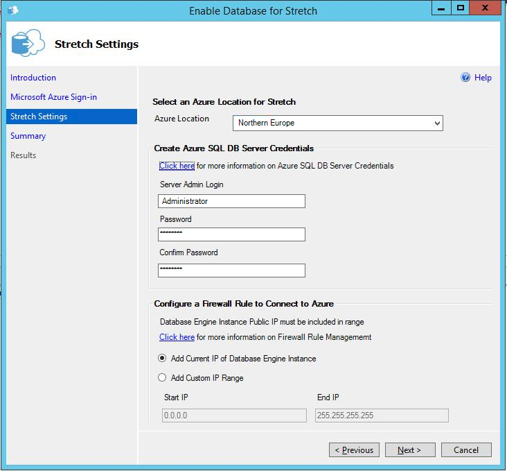
Task: Close the Enable Database for Stretch window
Action: pos(485,8)
